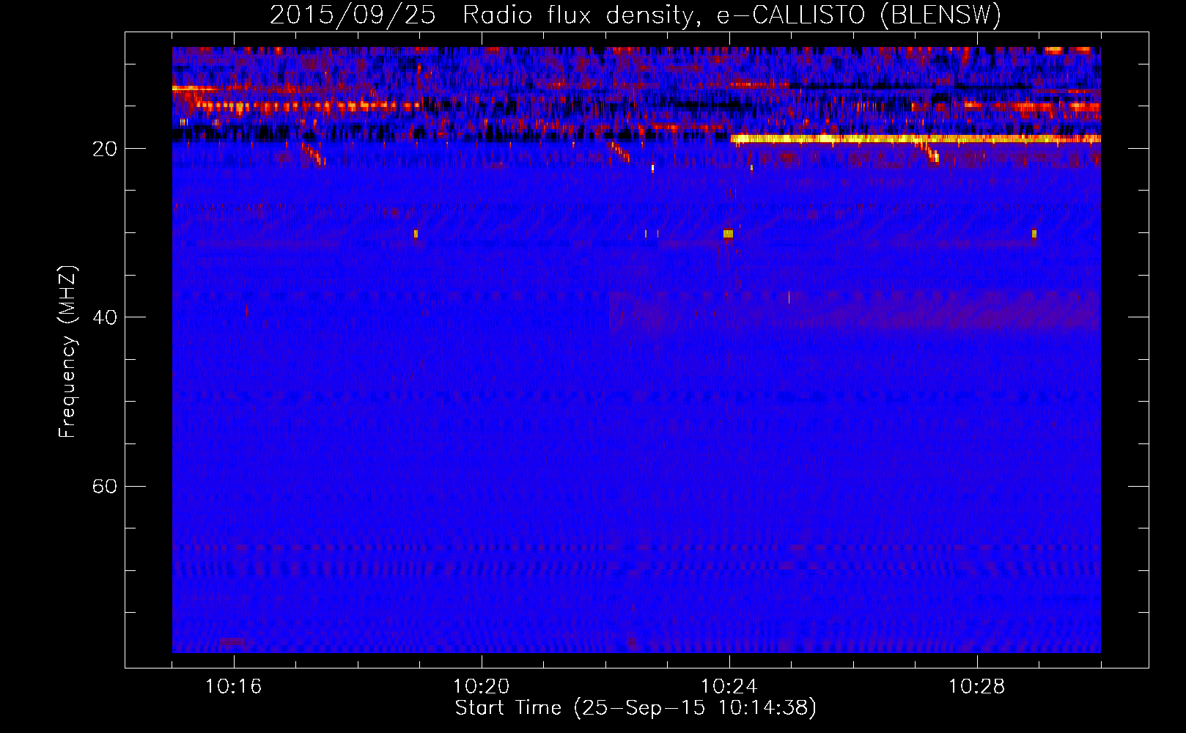Click the 60 MHz frequency tick label
The image size is (1186, 733).
(105, 487)
